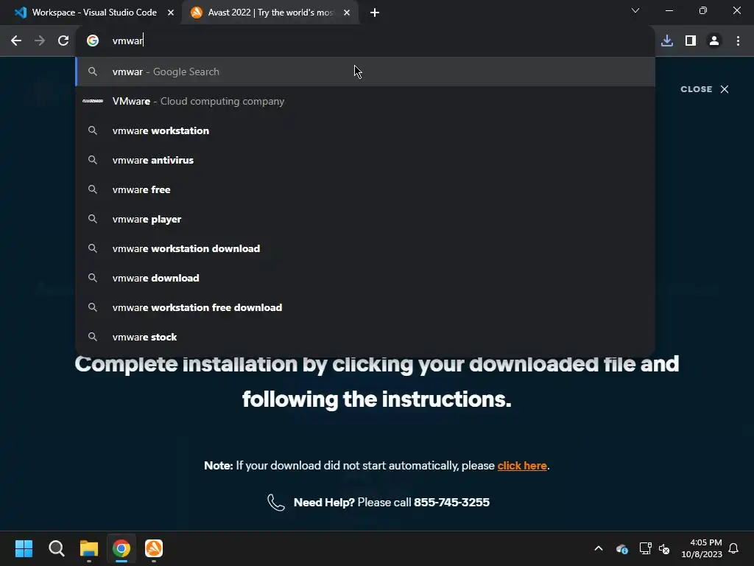The image size is (754, 566).
Task: Go back using the browser back arrow
Action: point(16,41)
